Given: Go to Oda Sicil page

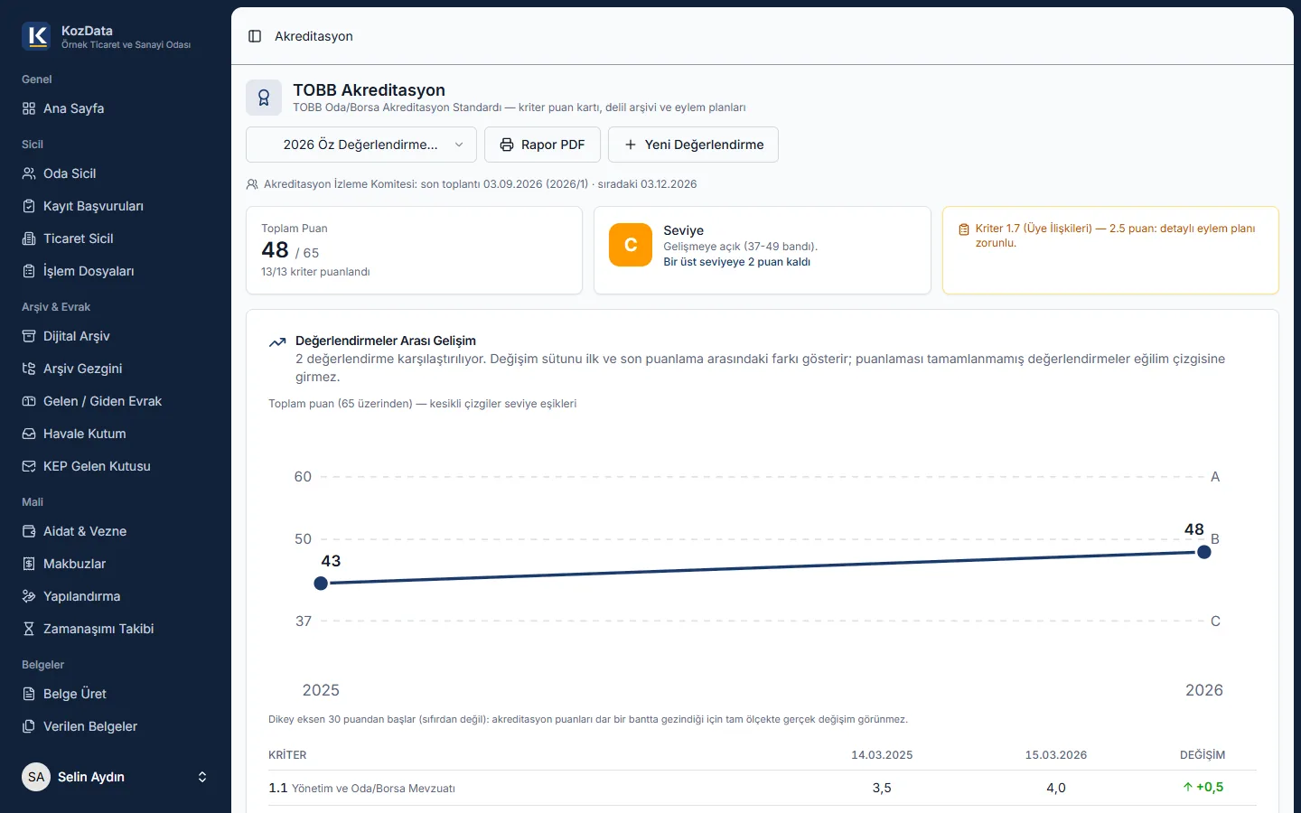Looking at the screenshot, I should click(x=116, y=173).
